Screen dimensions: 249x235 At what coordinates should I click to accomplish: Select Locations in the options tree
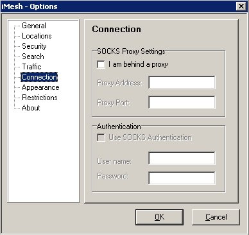(37, 36)
